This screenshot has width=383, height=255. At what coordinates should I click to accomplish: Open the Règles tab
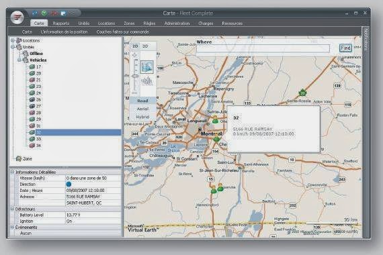click(149, 23)
